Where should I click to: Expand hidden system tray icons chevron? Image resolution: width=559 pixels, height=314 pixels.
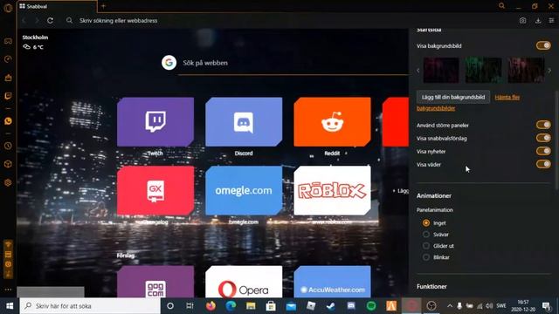(x=450, y=306)
